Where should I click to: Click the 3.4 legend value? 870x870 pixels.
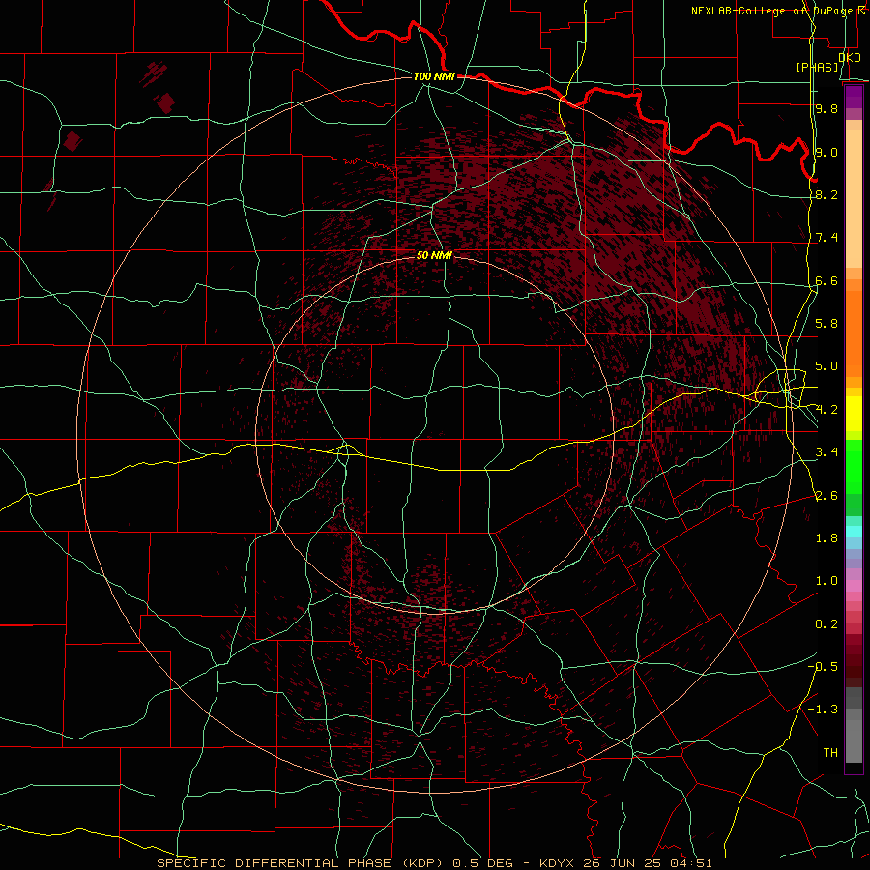(826, 452)
